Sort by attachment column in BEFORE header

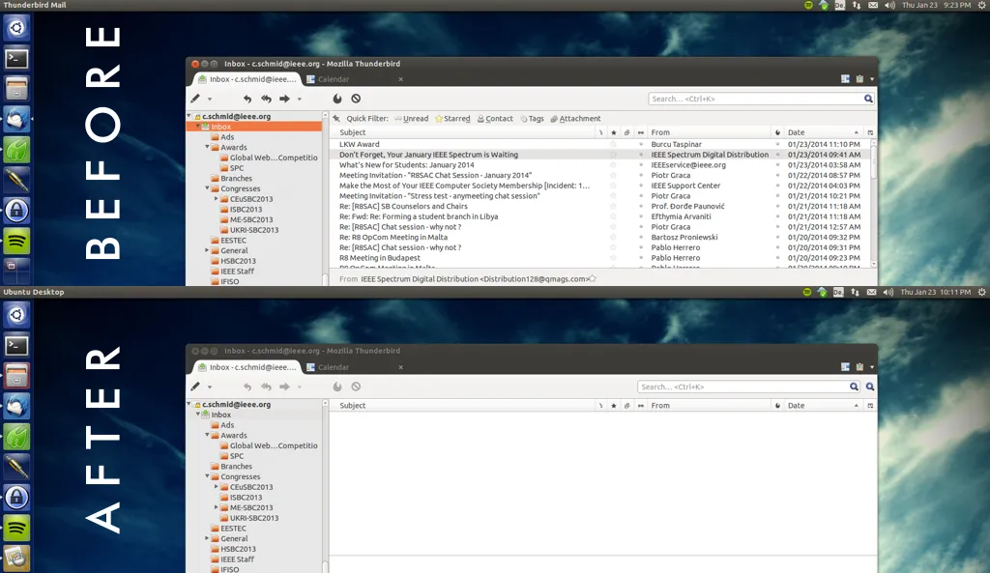[626, 132]
